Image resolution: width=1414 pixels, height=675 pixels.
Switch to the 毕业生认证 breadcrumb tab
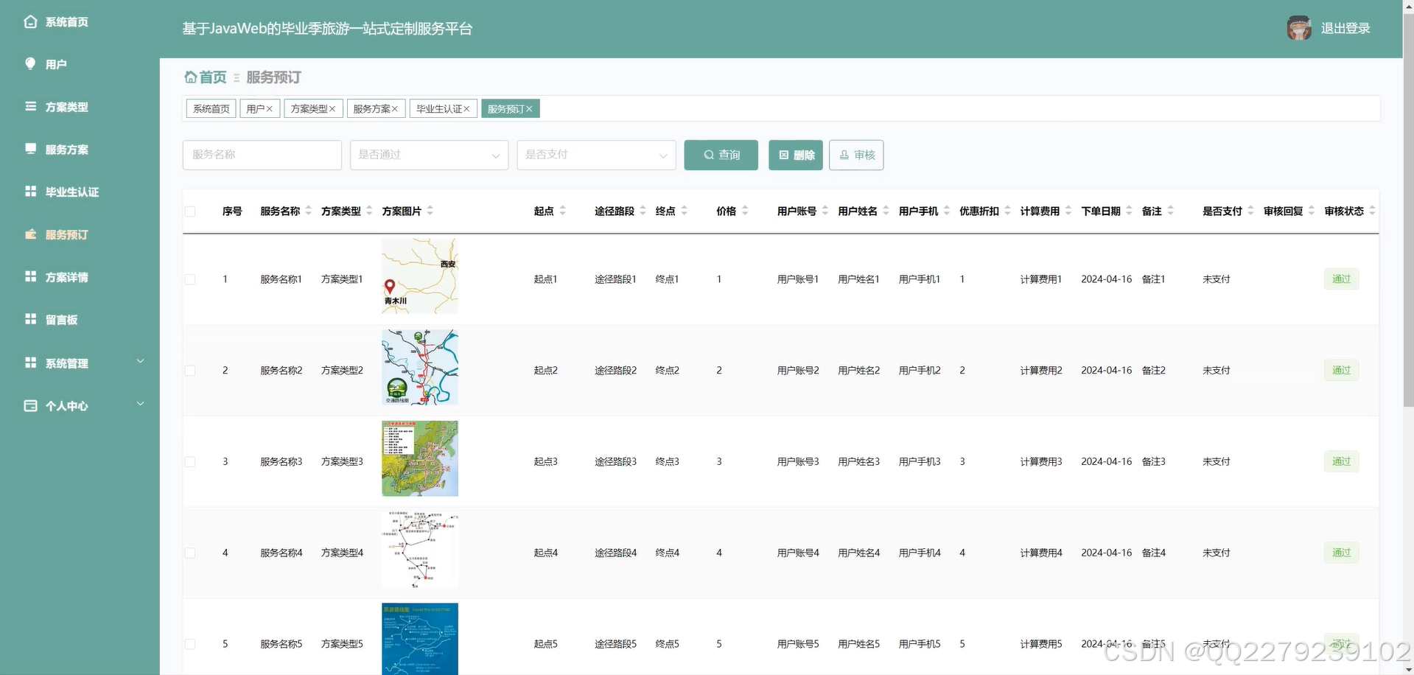point(438,108)
